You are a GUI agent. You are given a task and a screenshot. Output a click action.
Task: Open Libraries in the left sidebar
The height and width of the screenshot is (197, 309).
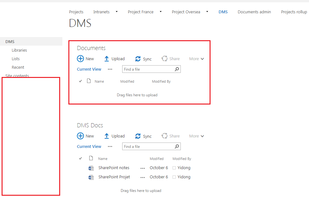click(19, 50)
